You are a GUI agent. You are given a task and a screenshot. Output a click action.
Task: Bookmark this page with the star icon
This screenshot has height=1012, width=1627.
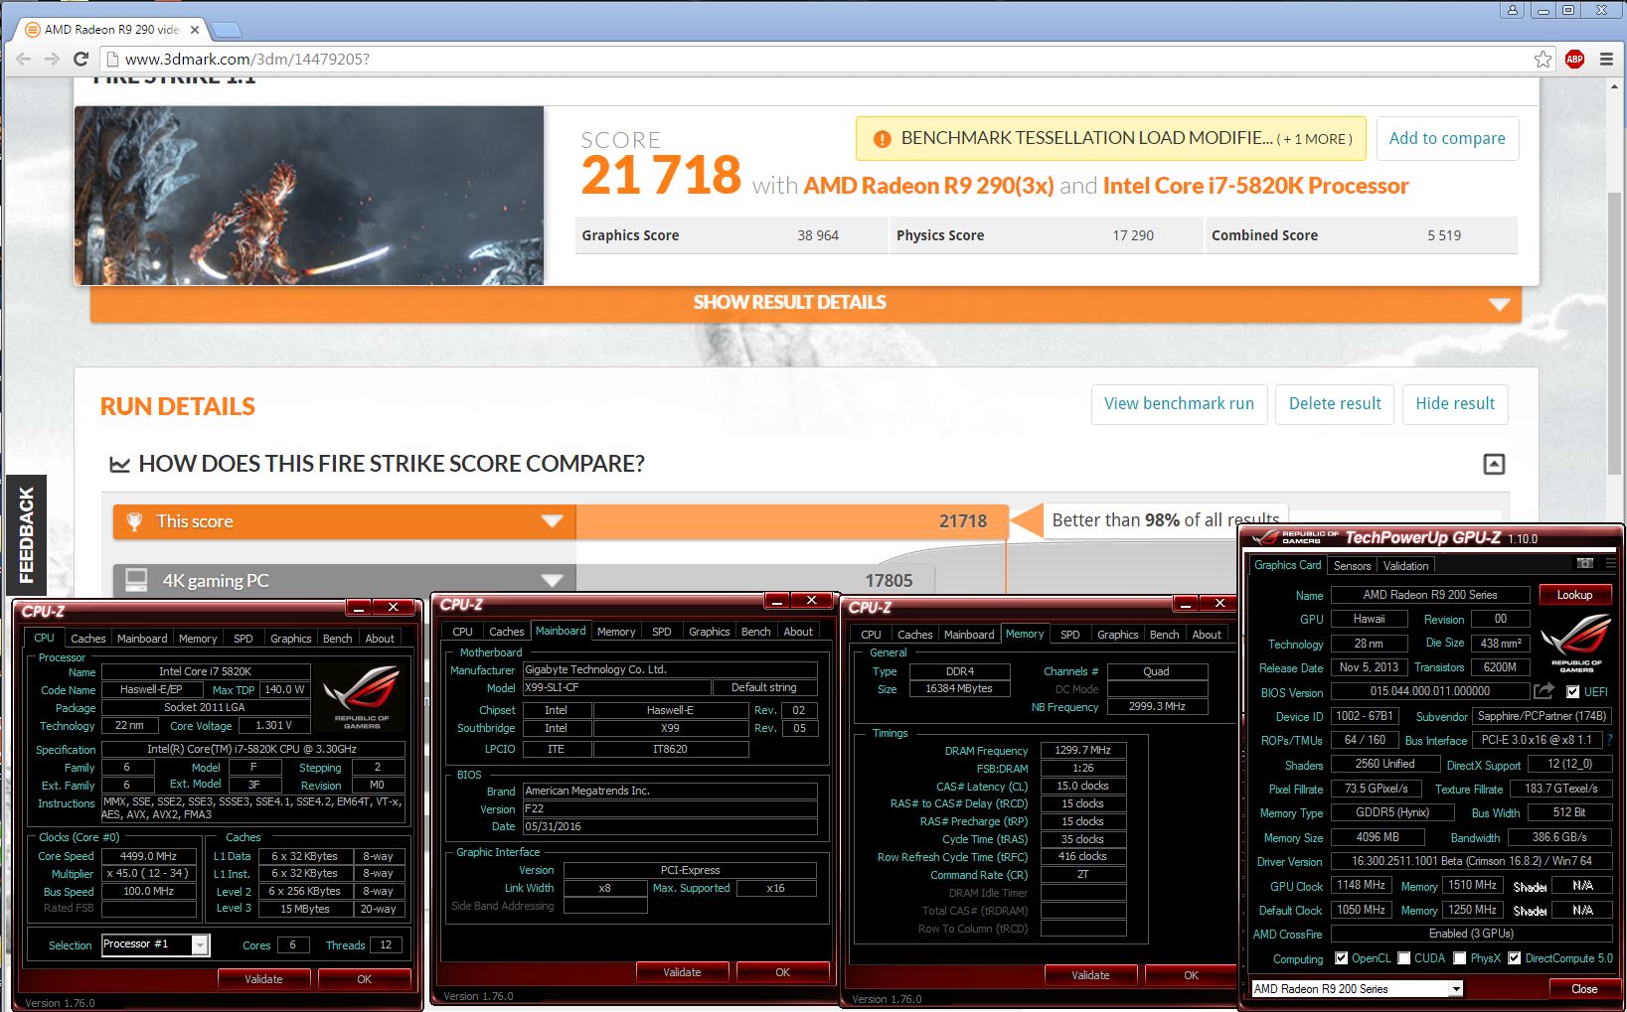pyautogui.click(x=1543, y=60)
